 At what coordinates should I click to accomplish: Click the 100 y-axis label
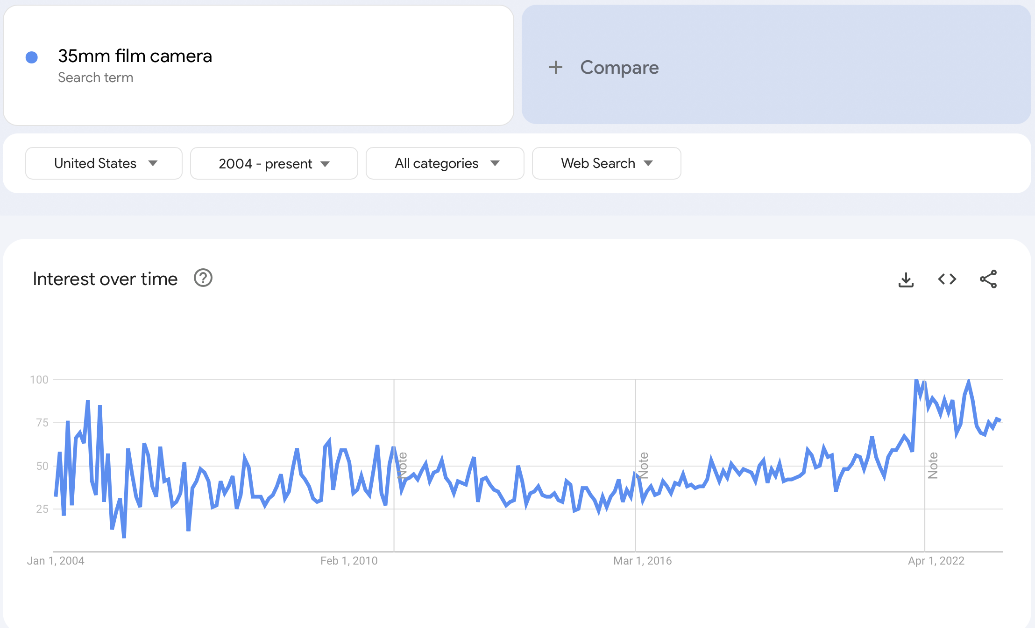pos(39,379)
